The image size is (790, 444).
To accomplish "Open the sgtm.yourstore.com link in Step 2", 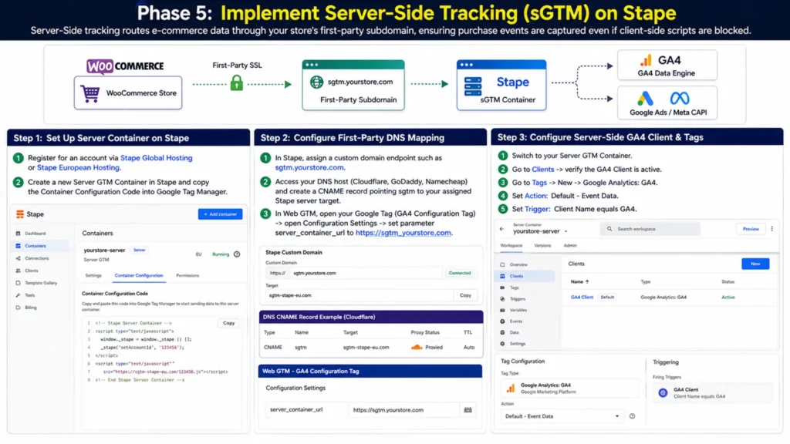I will pos(309,167).
